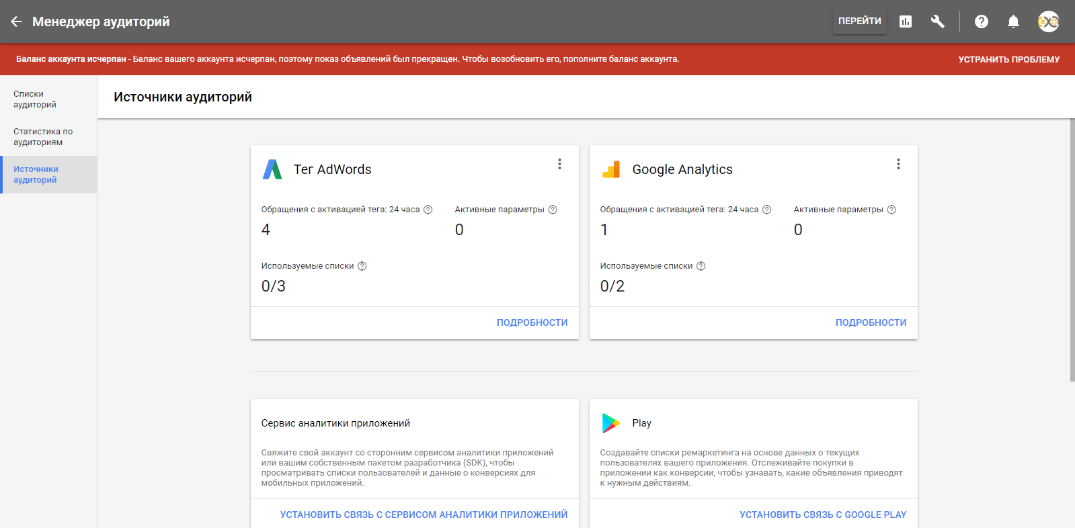1075x528 pixels.
Task: Select Источники аудиторий in the sidebar
Action: [48, 175]
